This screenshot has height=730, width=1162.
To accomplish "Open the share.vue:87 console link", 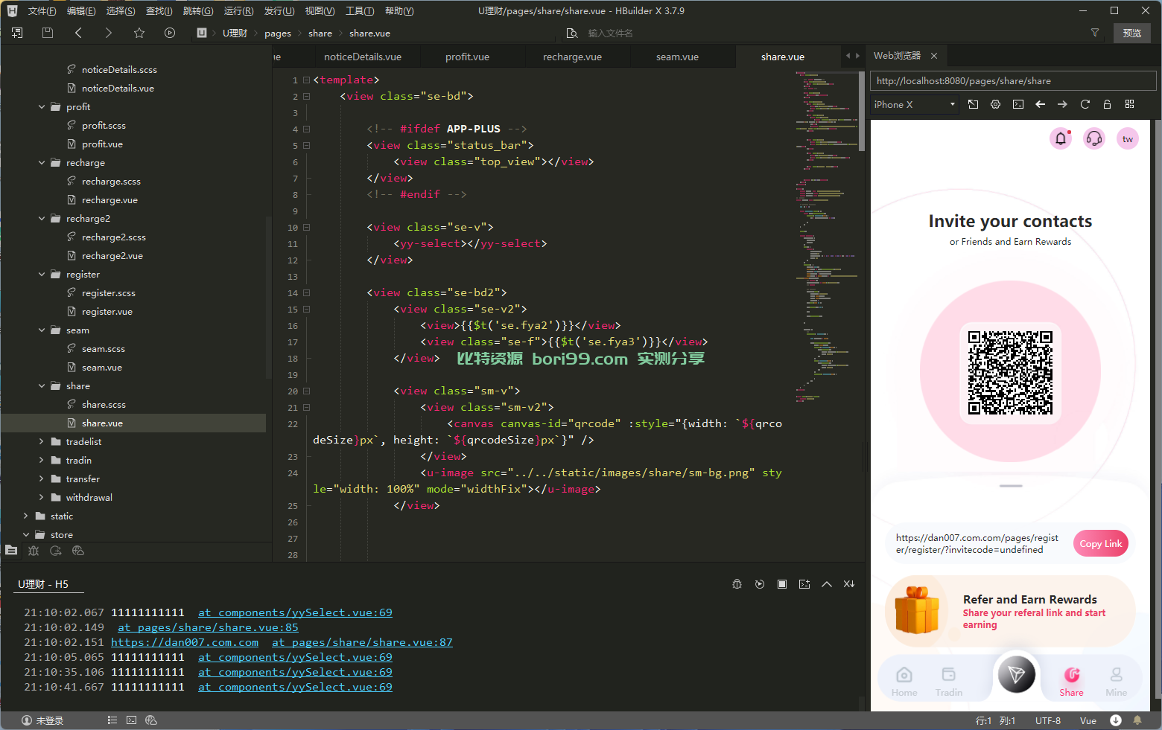I will click(362, 642).
